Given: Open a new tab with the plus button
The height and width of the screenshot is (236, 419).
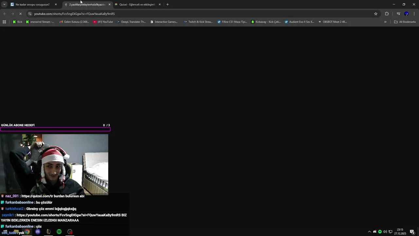Looking at the screenshot, I should point(168,5).
